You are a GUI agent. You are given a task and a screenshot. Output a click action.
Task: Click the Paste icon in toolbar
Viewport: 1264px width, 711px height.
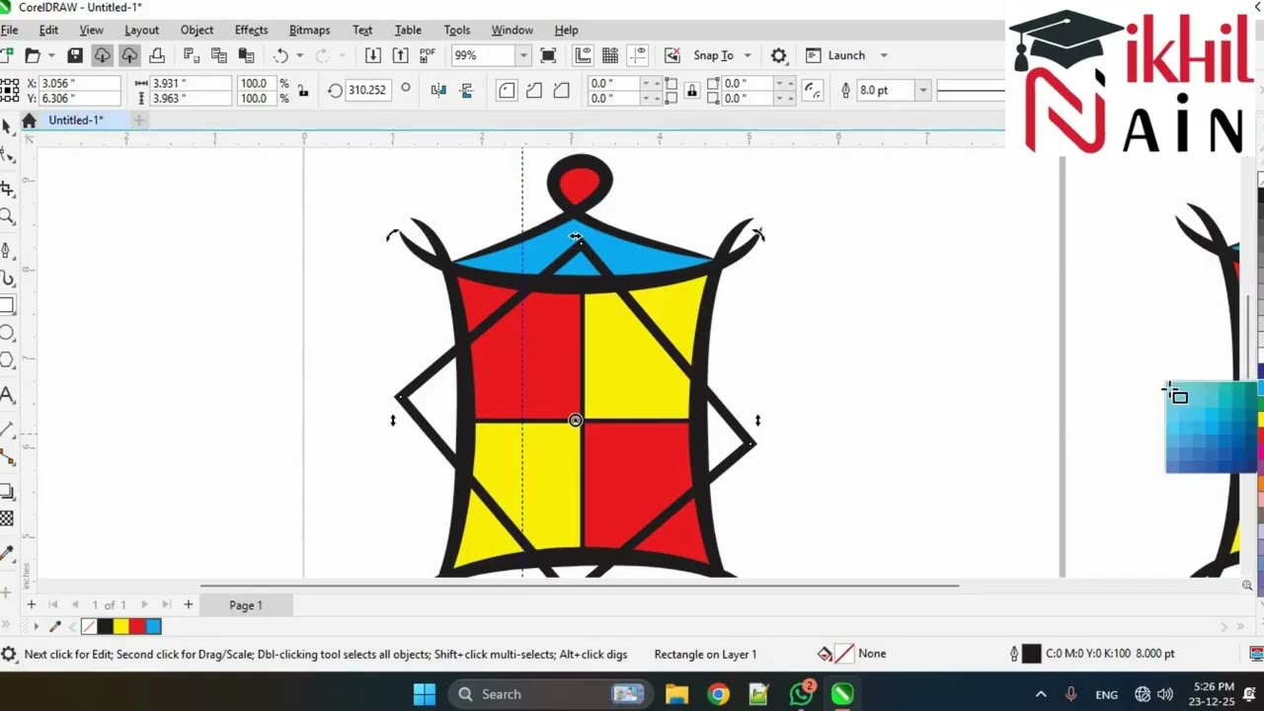pos(247,56)
